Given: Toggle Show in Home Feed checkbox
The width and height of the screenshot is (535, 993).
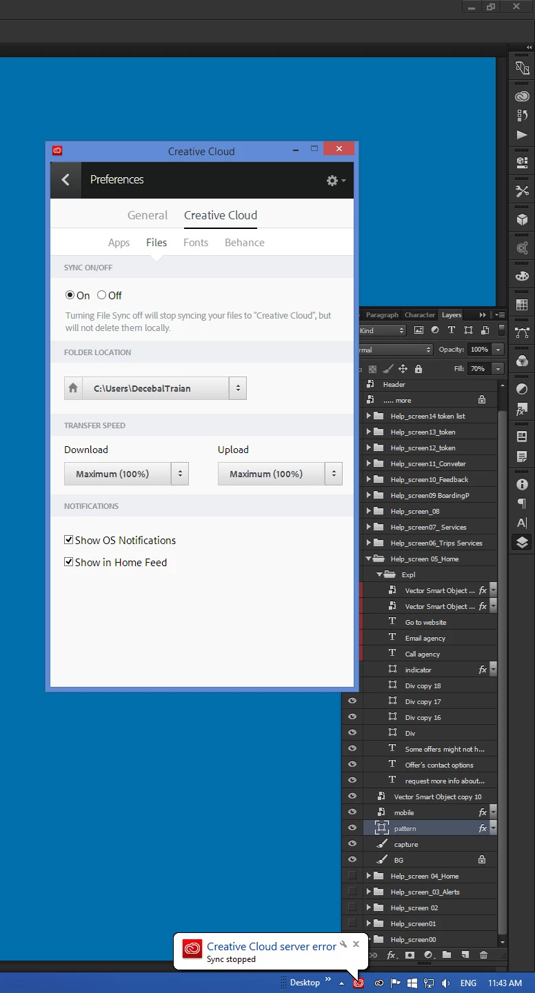Looking at the screenshot, I should pos(68,562).
